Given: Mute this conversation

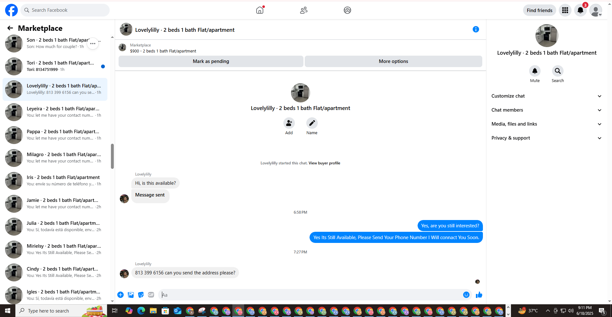Looking at the screenshot, I should point(535,71).
